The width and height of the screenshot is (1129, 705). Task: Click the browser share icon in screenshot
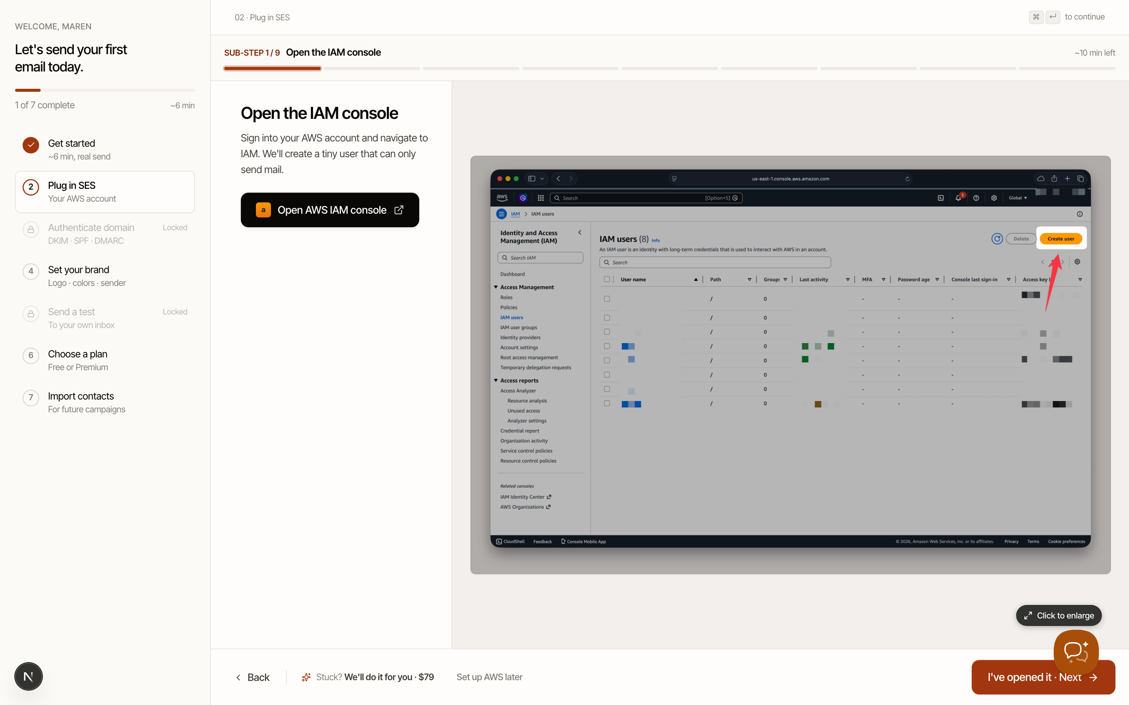[x=1054, y=178]
